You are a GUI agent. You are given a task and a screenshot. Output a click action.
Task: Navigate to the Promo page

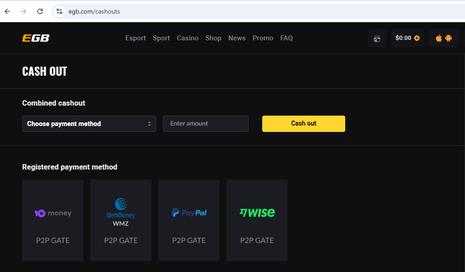tap(263, 38)
